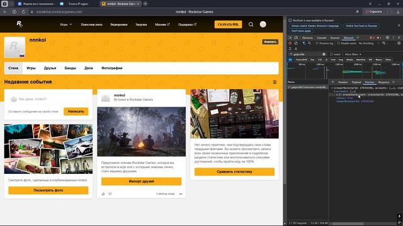Select the Media request type filter

point(349,60)
